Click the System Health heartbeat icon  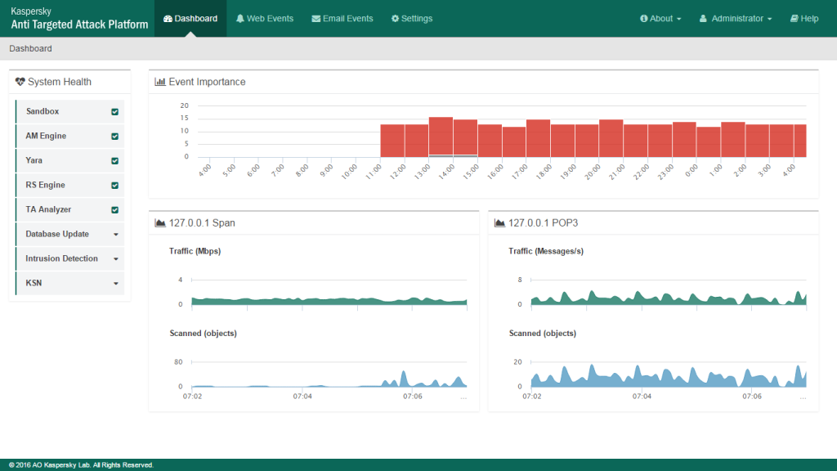20,82
